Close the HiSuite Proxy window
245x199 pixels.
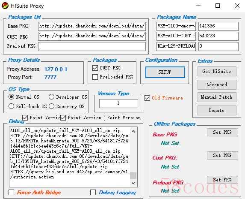tap(237, 6)
